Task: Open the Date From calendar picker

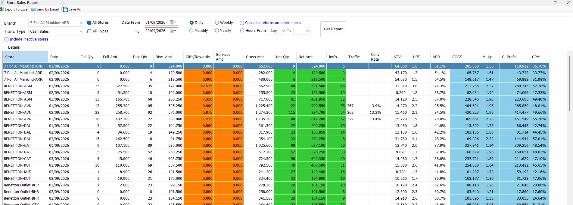Action: tap(173, 23)
